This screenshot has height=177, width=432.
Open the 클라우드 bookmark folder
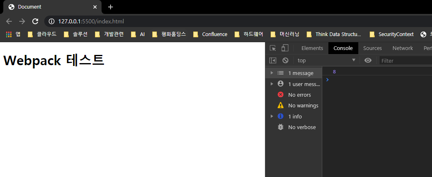(x=42, y=34)
